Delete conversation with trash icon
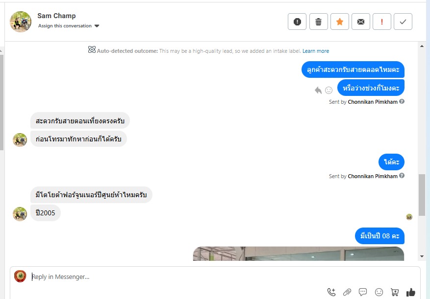The image size is (430, 299). coord(318,22)
